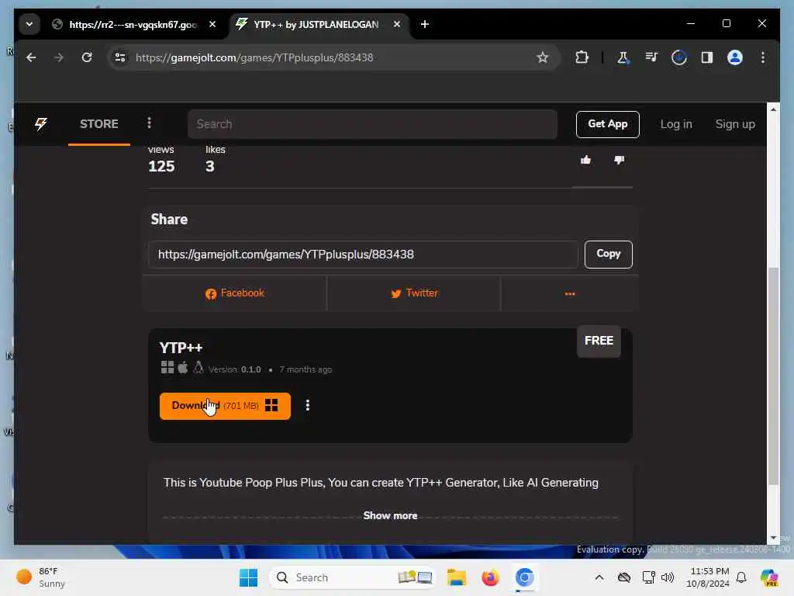Open Chromium from the taskbar
794x596 pixels.
click(525, 577)
